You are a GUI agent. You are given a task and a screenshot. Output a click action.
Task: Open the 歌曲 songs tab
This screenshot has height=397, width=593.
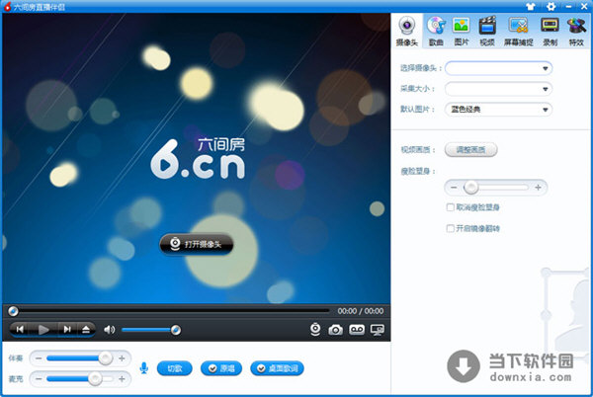click(x=436, y=32)
